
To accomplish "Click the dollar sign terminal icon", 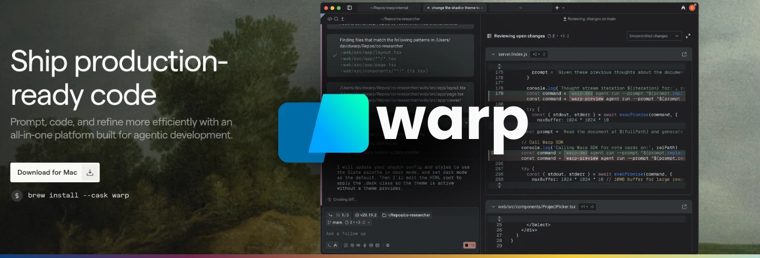I will point(17,195).
